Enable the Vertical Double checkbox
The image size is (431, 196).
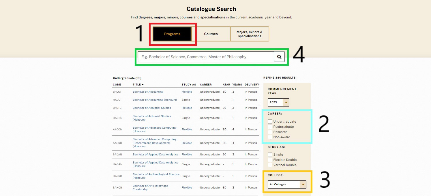click(270, 165)
